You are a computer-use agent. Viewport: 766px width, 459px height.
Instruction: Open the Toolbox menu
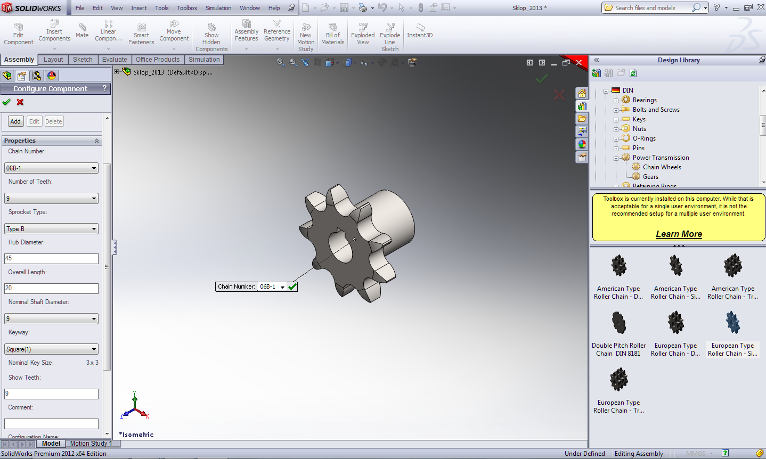187,8
